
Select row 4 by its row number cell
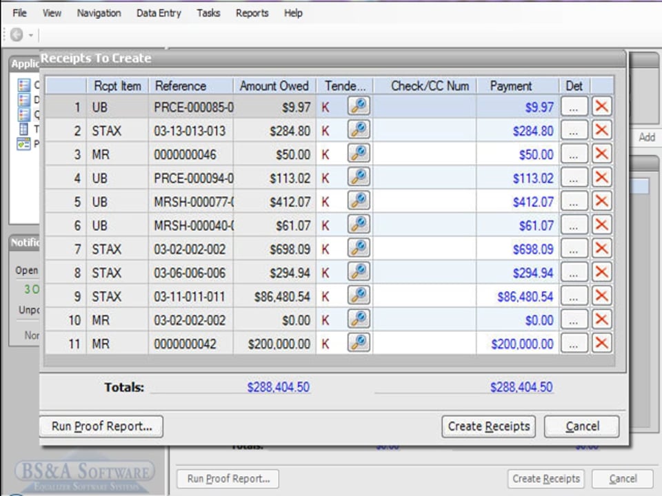pos(67,178)
